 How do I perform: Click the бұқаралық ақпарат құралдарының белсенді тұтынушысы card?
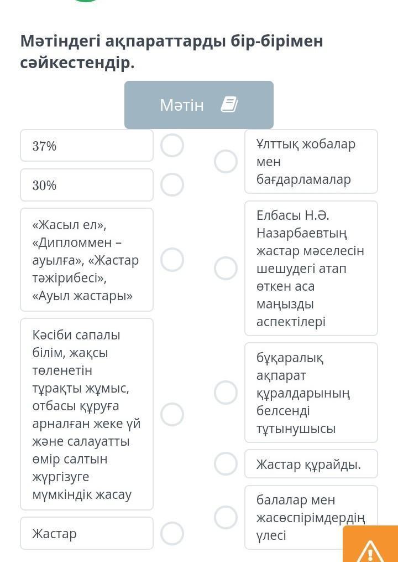click(311, 393)
